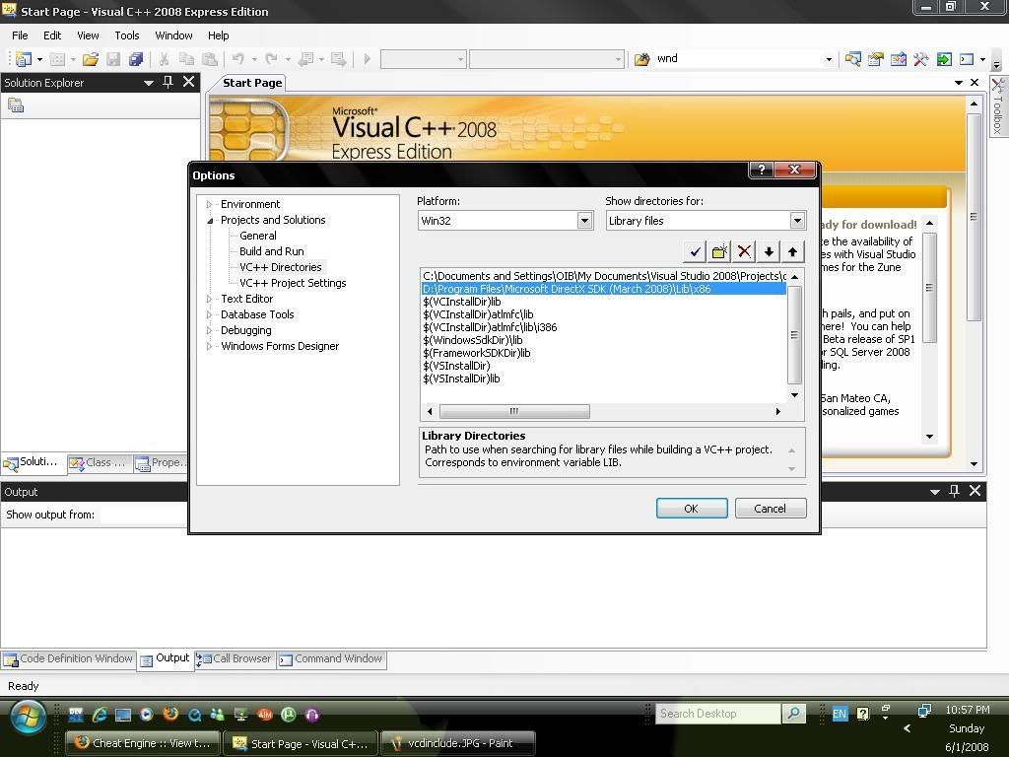This screenshot has height=757, width=1009.
Task: Click New Project toolbar icon
Action: pyautogui.click(x=24, y=59)
